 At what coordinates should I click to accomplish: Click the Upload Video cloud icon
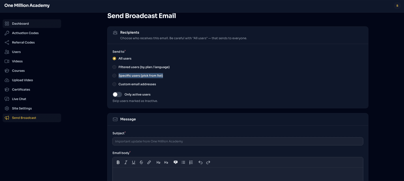pyautogui.click(x=7, y=80)
